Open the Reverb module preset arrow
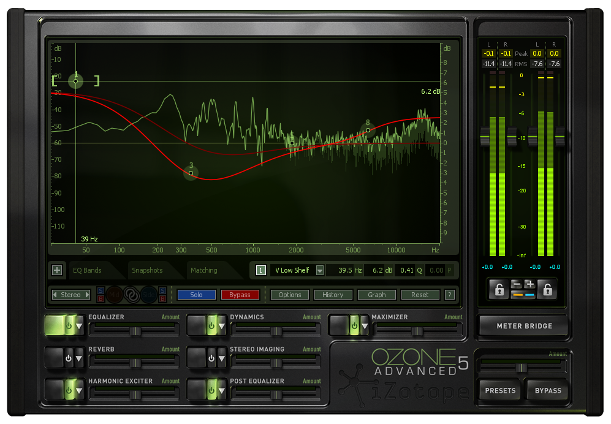The height and width of the screenshot is (424, 611). [80, 358]
